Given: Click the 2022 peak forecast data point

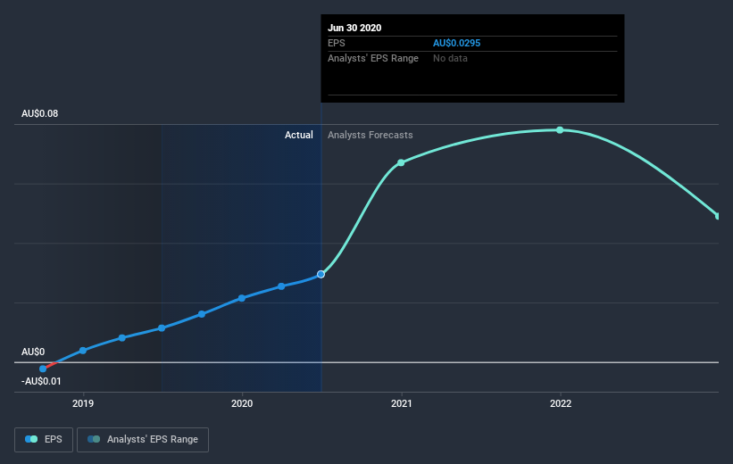Looking at the screenshot, I should pyautogui.click(x=560, y=130).
